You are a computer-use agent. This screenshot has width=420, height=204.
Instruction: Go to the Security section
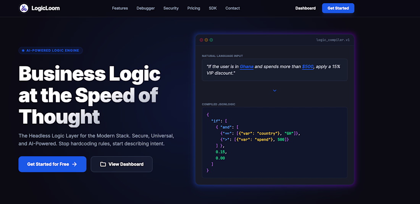(x=171, y=8)
